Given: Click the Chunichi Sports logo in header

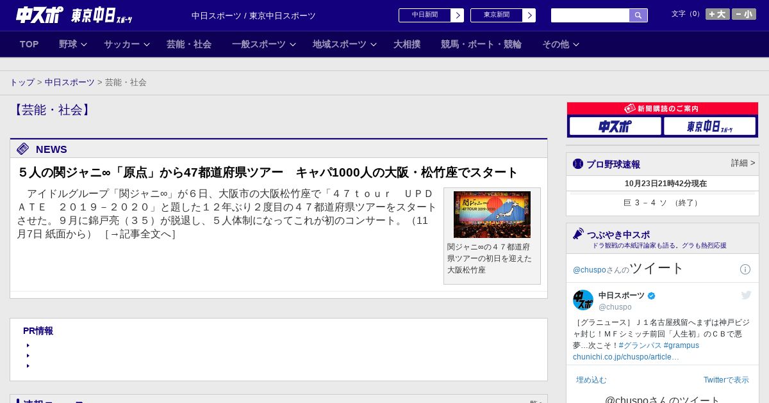Looking at the screenshot, I should tap(40, 15).
